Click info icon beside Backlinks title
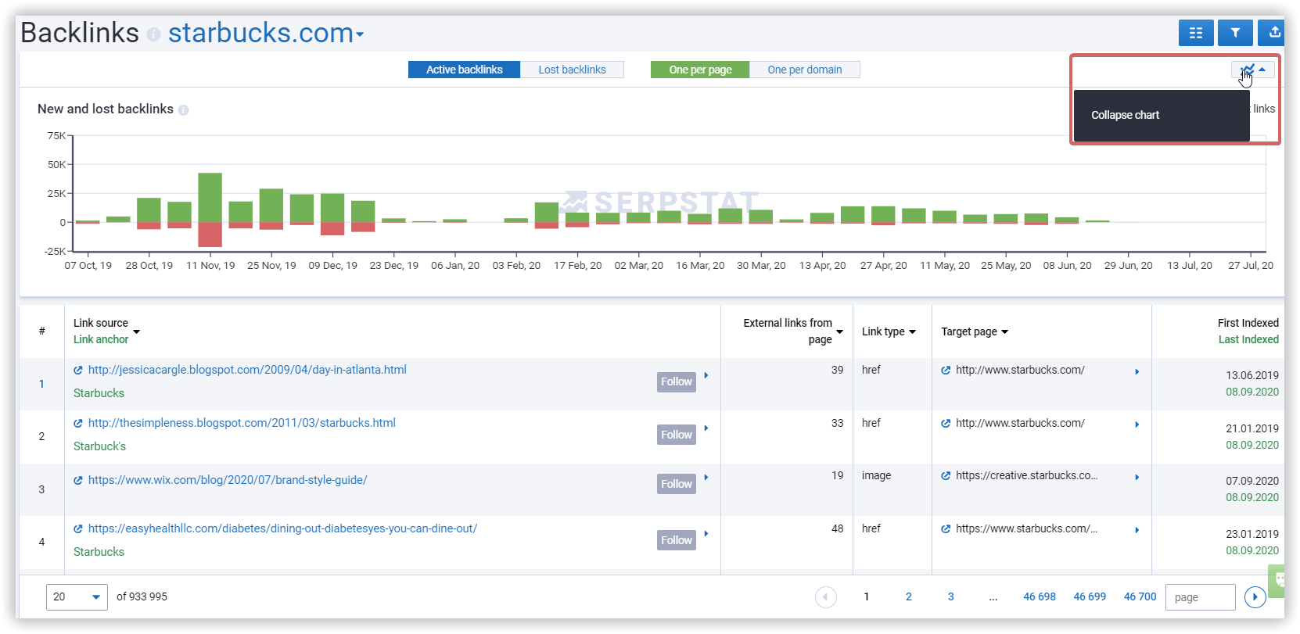The height and width of the screenshot is (634, 1300). click(x=153, y=34)
